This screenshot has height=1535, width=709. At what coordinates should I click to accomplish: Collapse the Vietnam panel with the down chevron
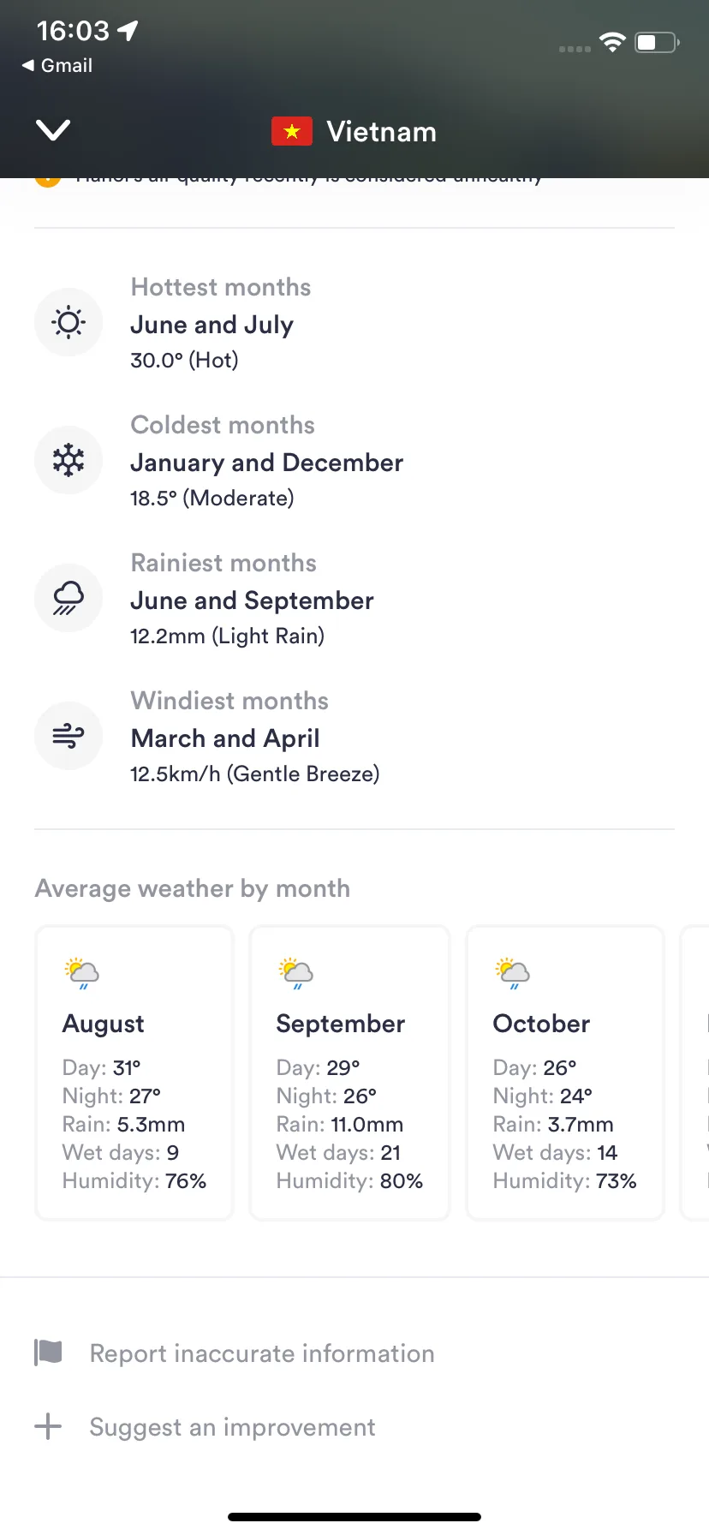coord(53,130)
